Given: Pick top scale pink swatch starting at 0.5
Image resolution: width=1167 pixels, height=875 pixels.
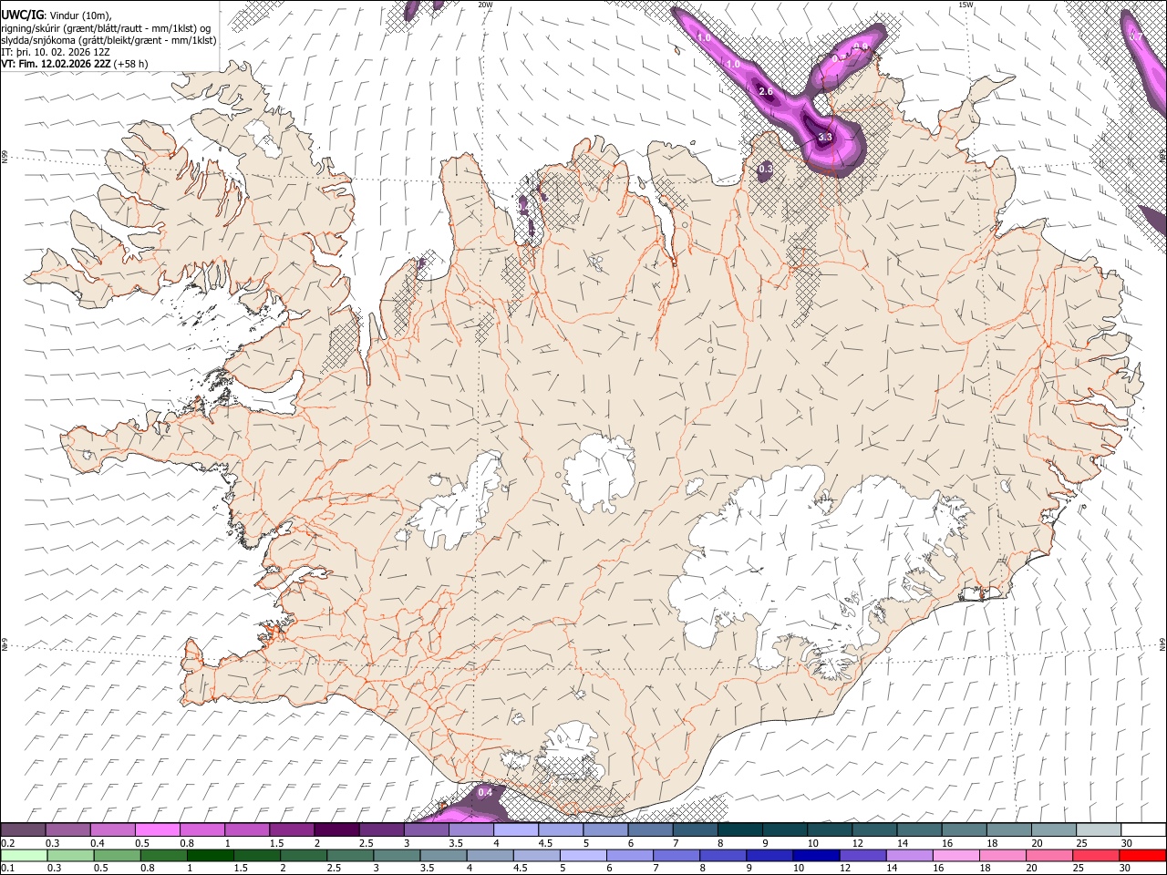Looking at the screenshot, I should [159, 830].
